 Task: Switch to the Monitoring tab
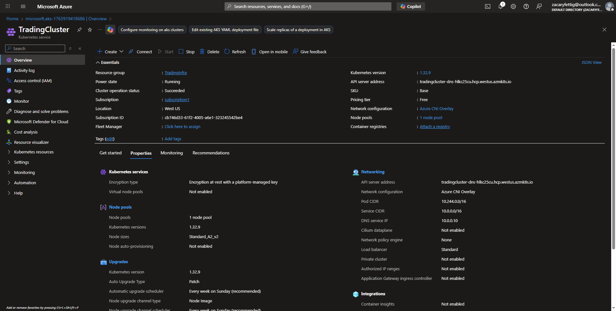click(171, 153)
